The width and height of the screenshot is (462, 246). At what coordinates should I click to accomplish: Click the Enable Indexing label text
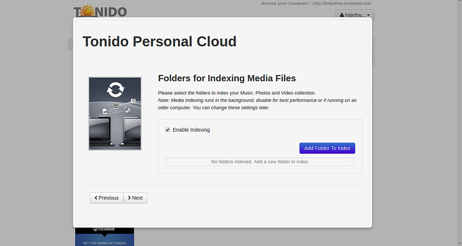(191, 130)
